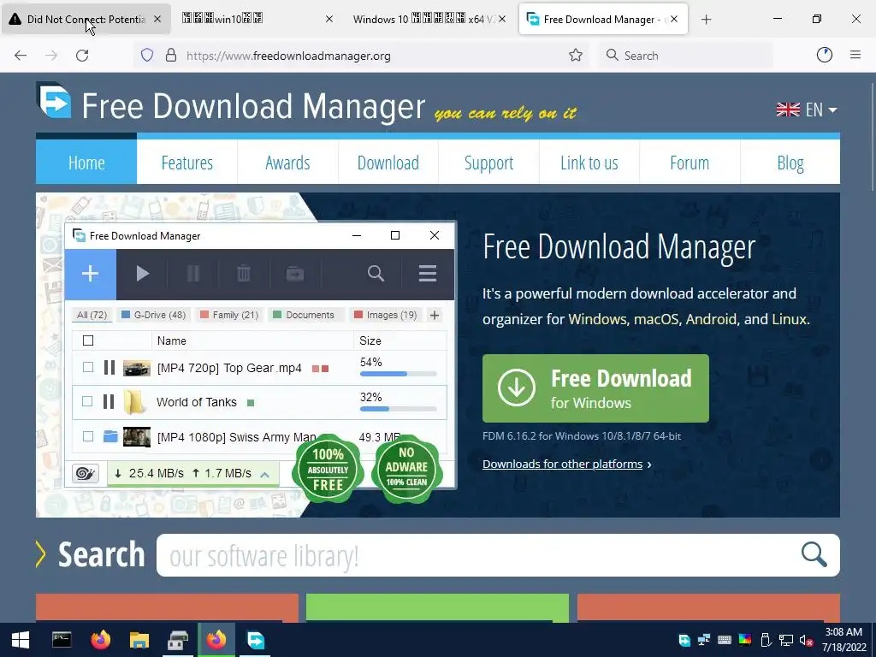
Task: View site security via the padlock icon
Action: (171, 56)
